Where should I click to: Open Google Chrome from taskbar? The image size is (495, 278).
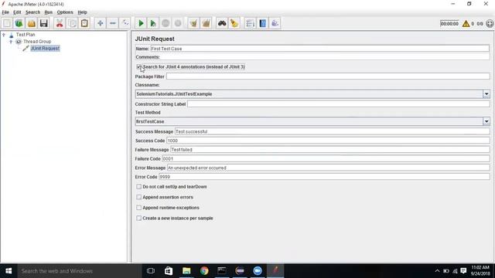[x=204, y=271]
